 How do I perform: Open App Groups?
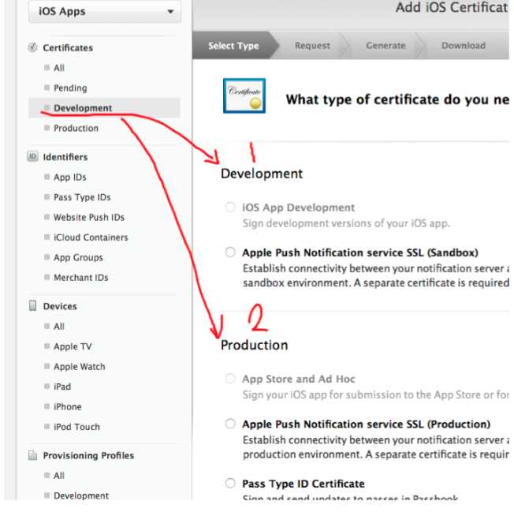click(x=78, y=257)
